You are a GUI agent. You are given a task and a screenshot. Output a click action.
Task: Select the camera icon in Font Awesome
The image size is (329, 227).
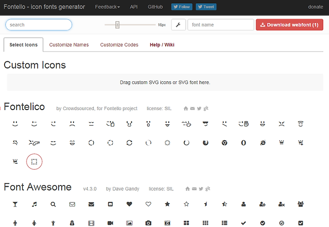149,223
